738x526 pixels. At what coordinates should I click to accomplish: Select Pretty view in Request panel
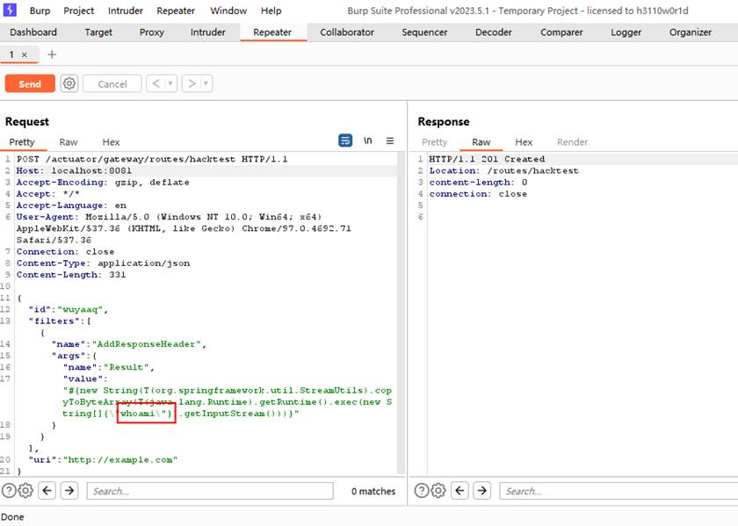[22, 141]
